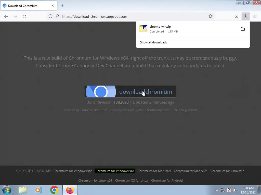The height and width of the screenshot is (195, 261).
Task: Open the Dev Channel link
Action: pyautogui.click(x=110, y=66)
